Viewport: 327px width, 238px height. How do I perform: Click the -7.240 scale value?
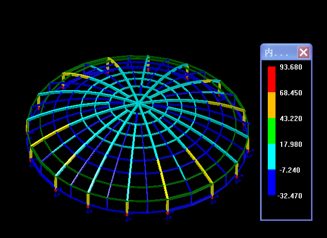(x=291, y=170)
